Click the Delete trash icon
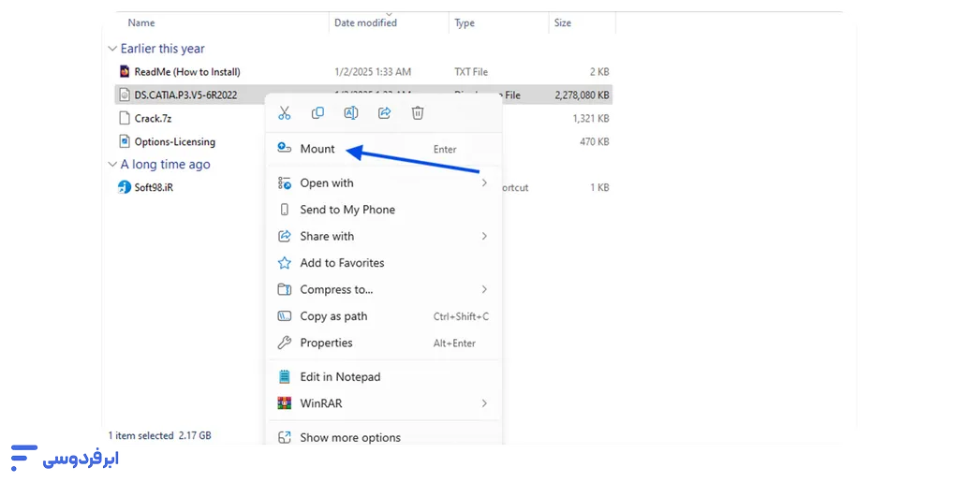The height and width of the screenshot is (482, 959). (418, 113)
